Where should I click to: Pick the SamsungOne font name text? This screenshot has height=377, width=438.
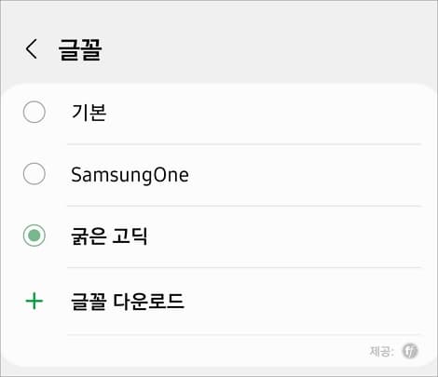point(130,175)
